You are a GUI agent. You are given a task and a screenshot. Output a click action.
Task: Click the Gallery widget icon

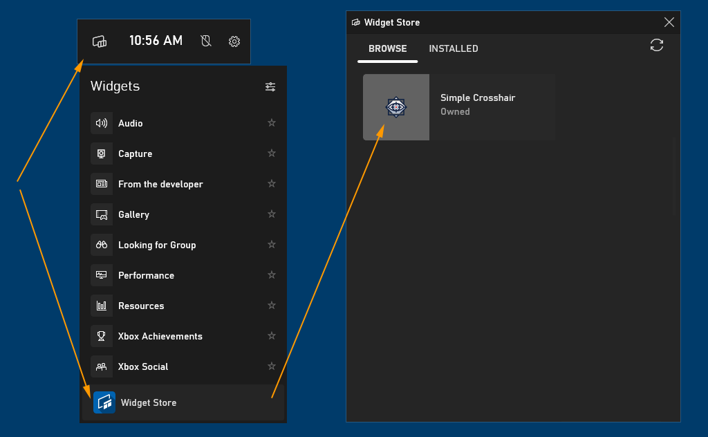click(x=102, y=214)
